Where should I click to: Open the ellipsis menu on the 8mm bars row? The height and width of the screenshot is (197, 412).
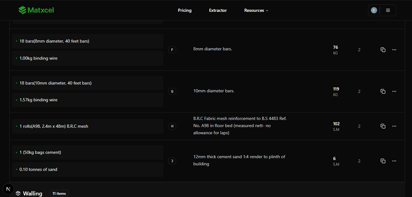coord(394,49)
